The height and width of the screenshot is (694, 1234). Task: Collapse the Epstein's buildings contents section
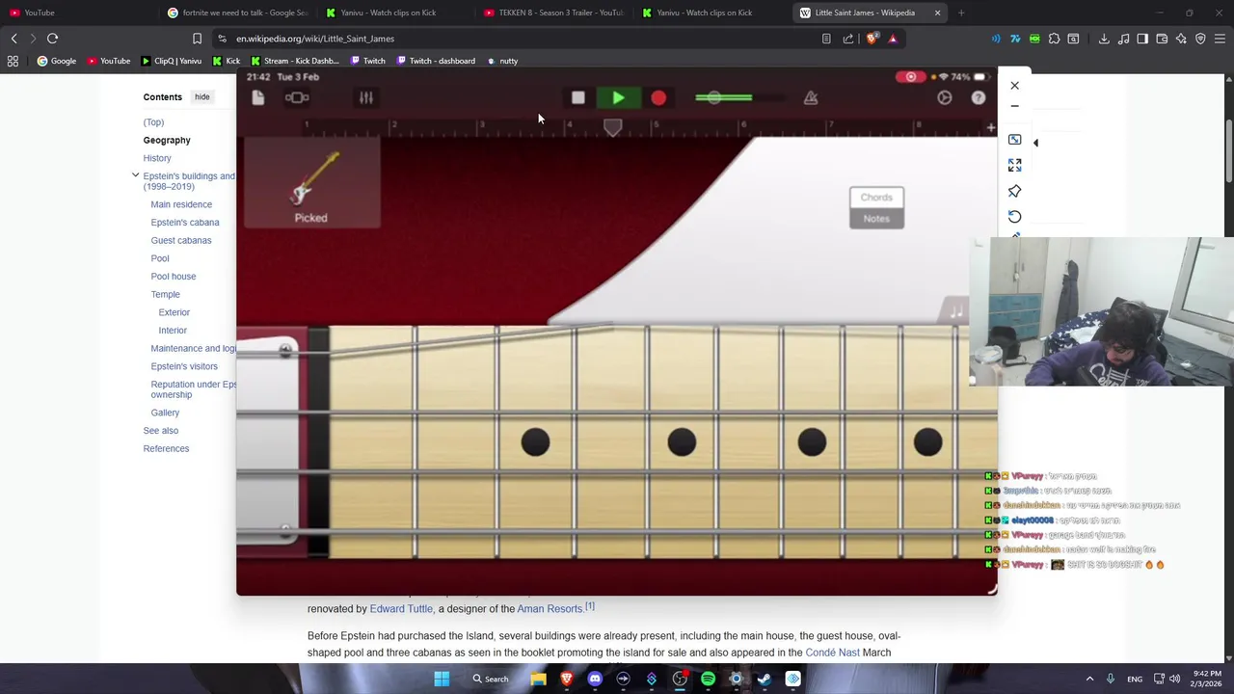[x=135, y=175]
